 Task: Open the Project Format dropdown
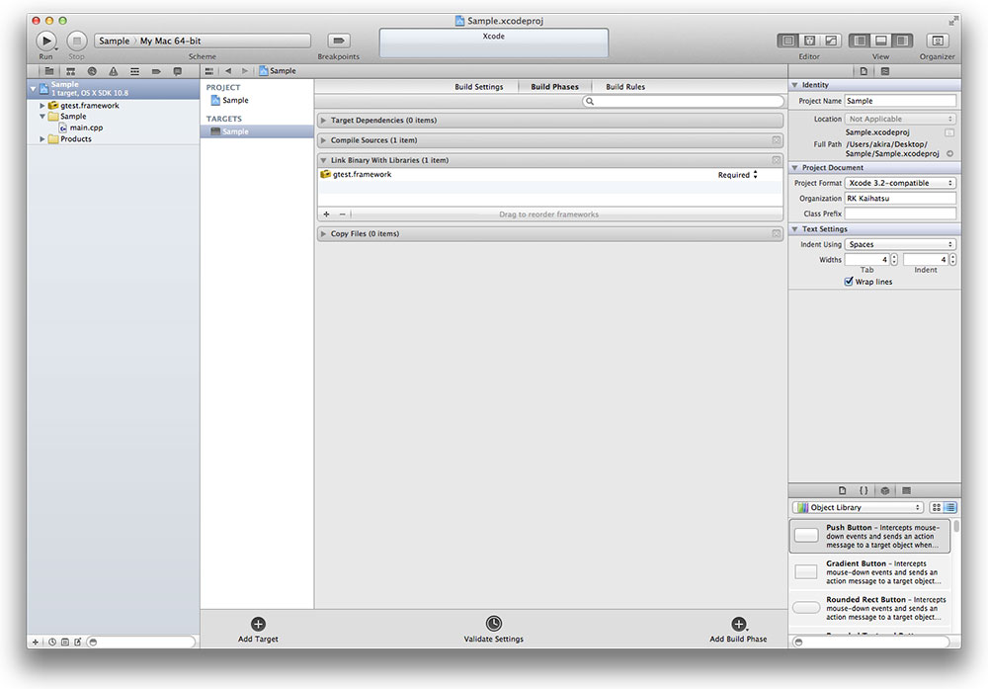click(x=900, y=183)
